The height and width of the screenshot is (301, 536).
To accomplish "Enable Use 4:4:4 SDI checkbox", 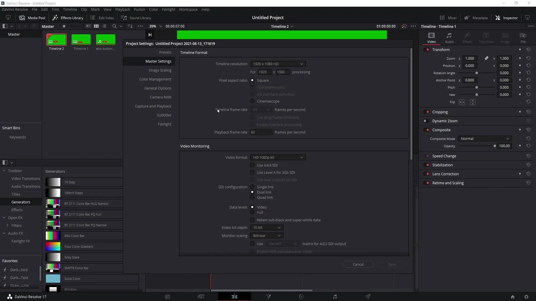I will click(x=252, y=165).
